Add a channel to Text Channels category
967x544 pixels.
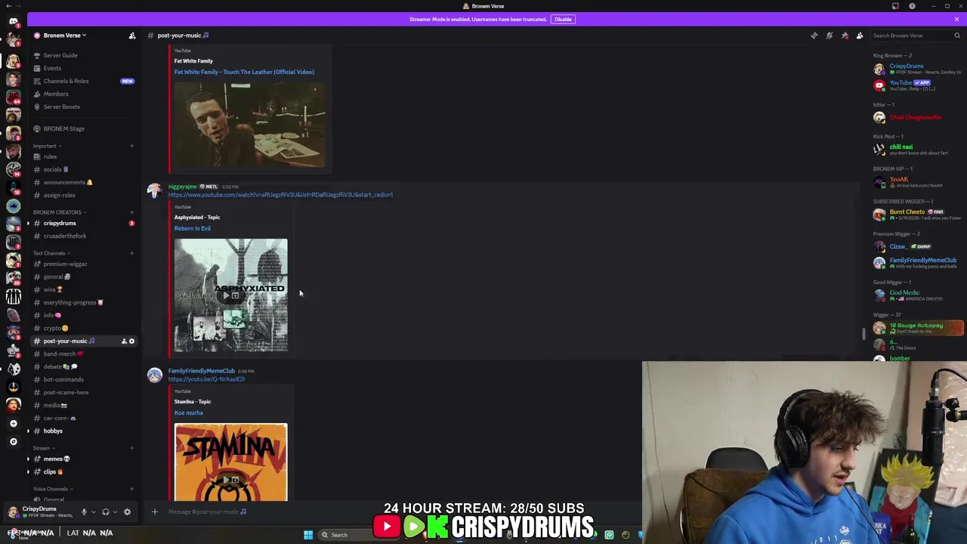(x=131, y=253)
